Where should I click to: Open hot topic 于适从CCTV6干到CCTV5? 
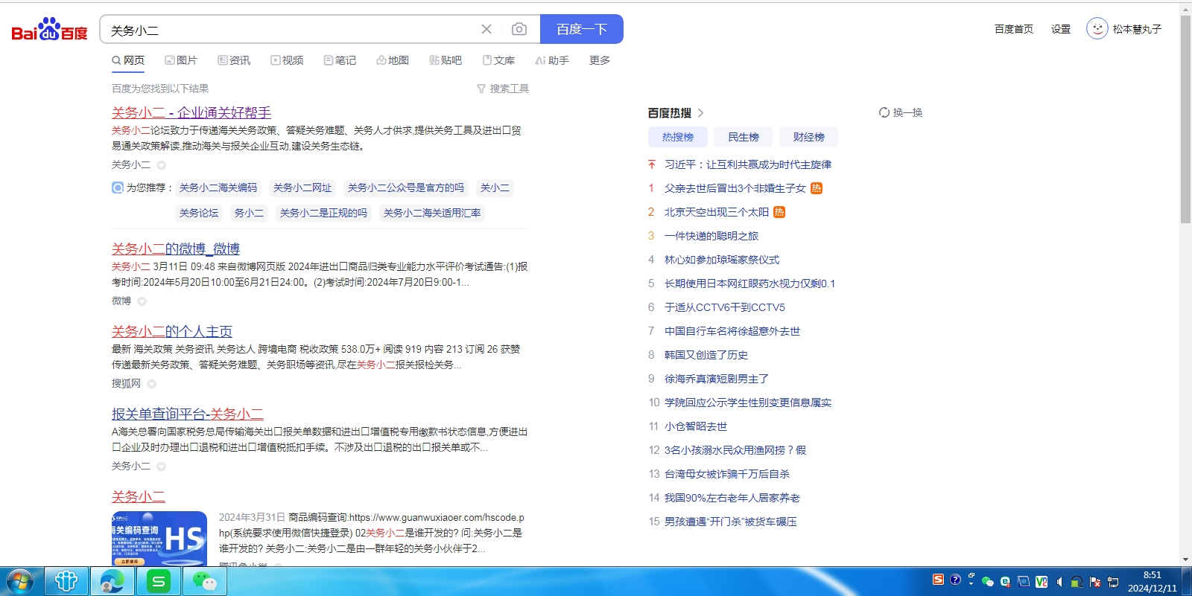click(725, 307)
